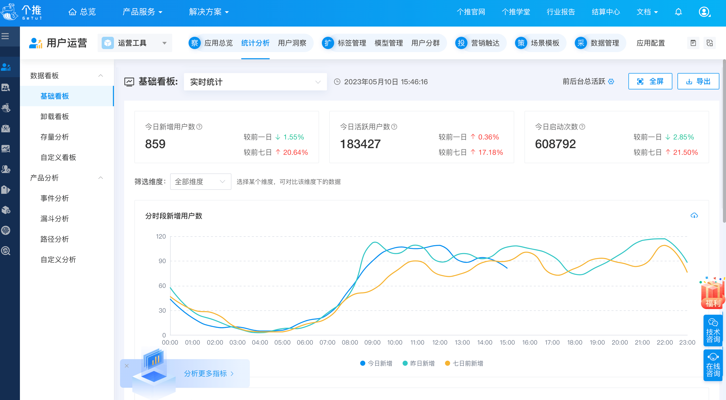Click the window layout icon beside 应用配置
Image resolution: width=726 pixels, height=400 pixels.
coord(693,43)
